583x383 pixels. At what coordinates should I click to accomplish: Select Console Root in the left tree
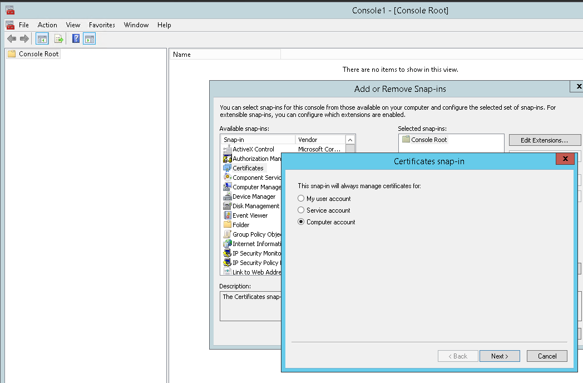tap(38, 54)
